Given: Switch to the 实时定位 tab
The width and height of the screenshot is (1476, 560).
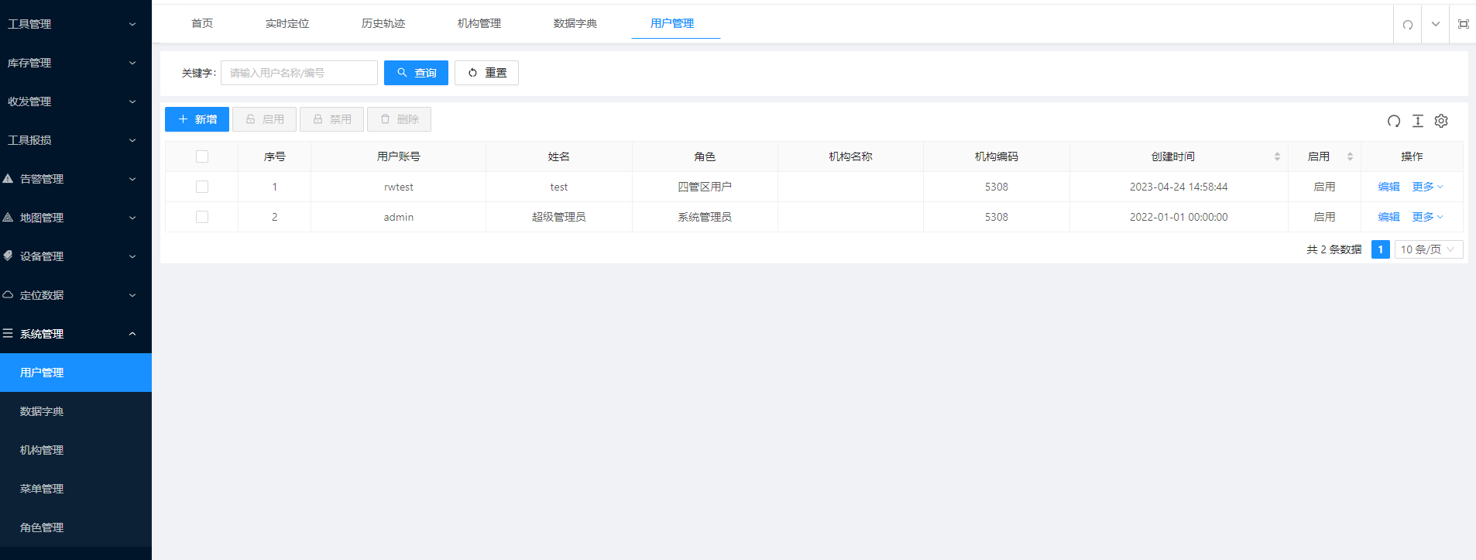Looking at the screenshot, I should [287, 23].
